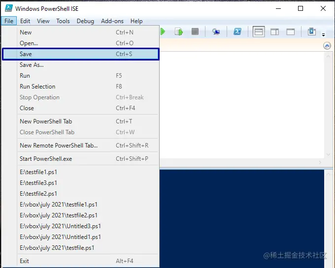335x268 pixels.
Task: Open the Help menu
Action: [x=136, y=21]
